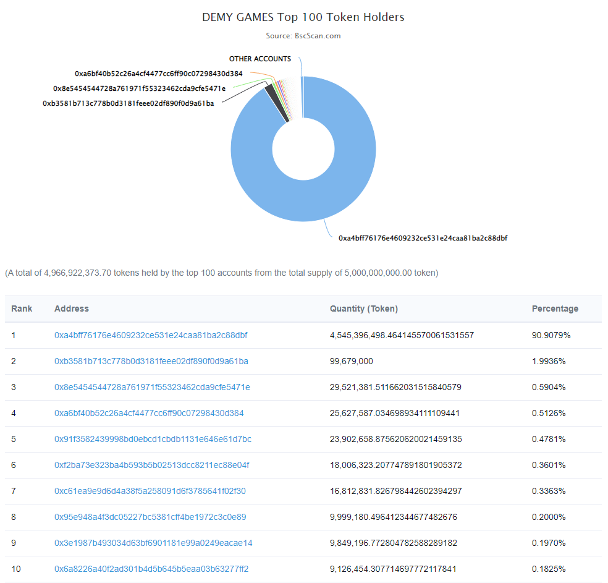Select the dark gray donut slice
The image size is (608, 583).
(277, 103)
